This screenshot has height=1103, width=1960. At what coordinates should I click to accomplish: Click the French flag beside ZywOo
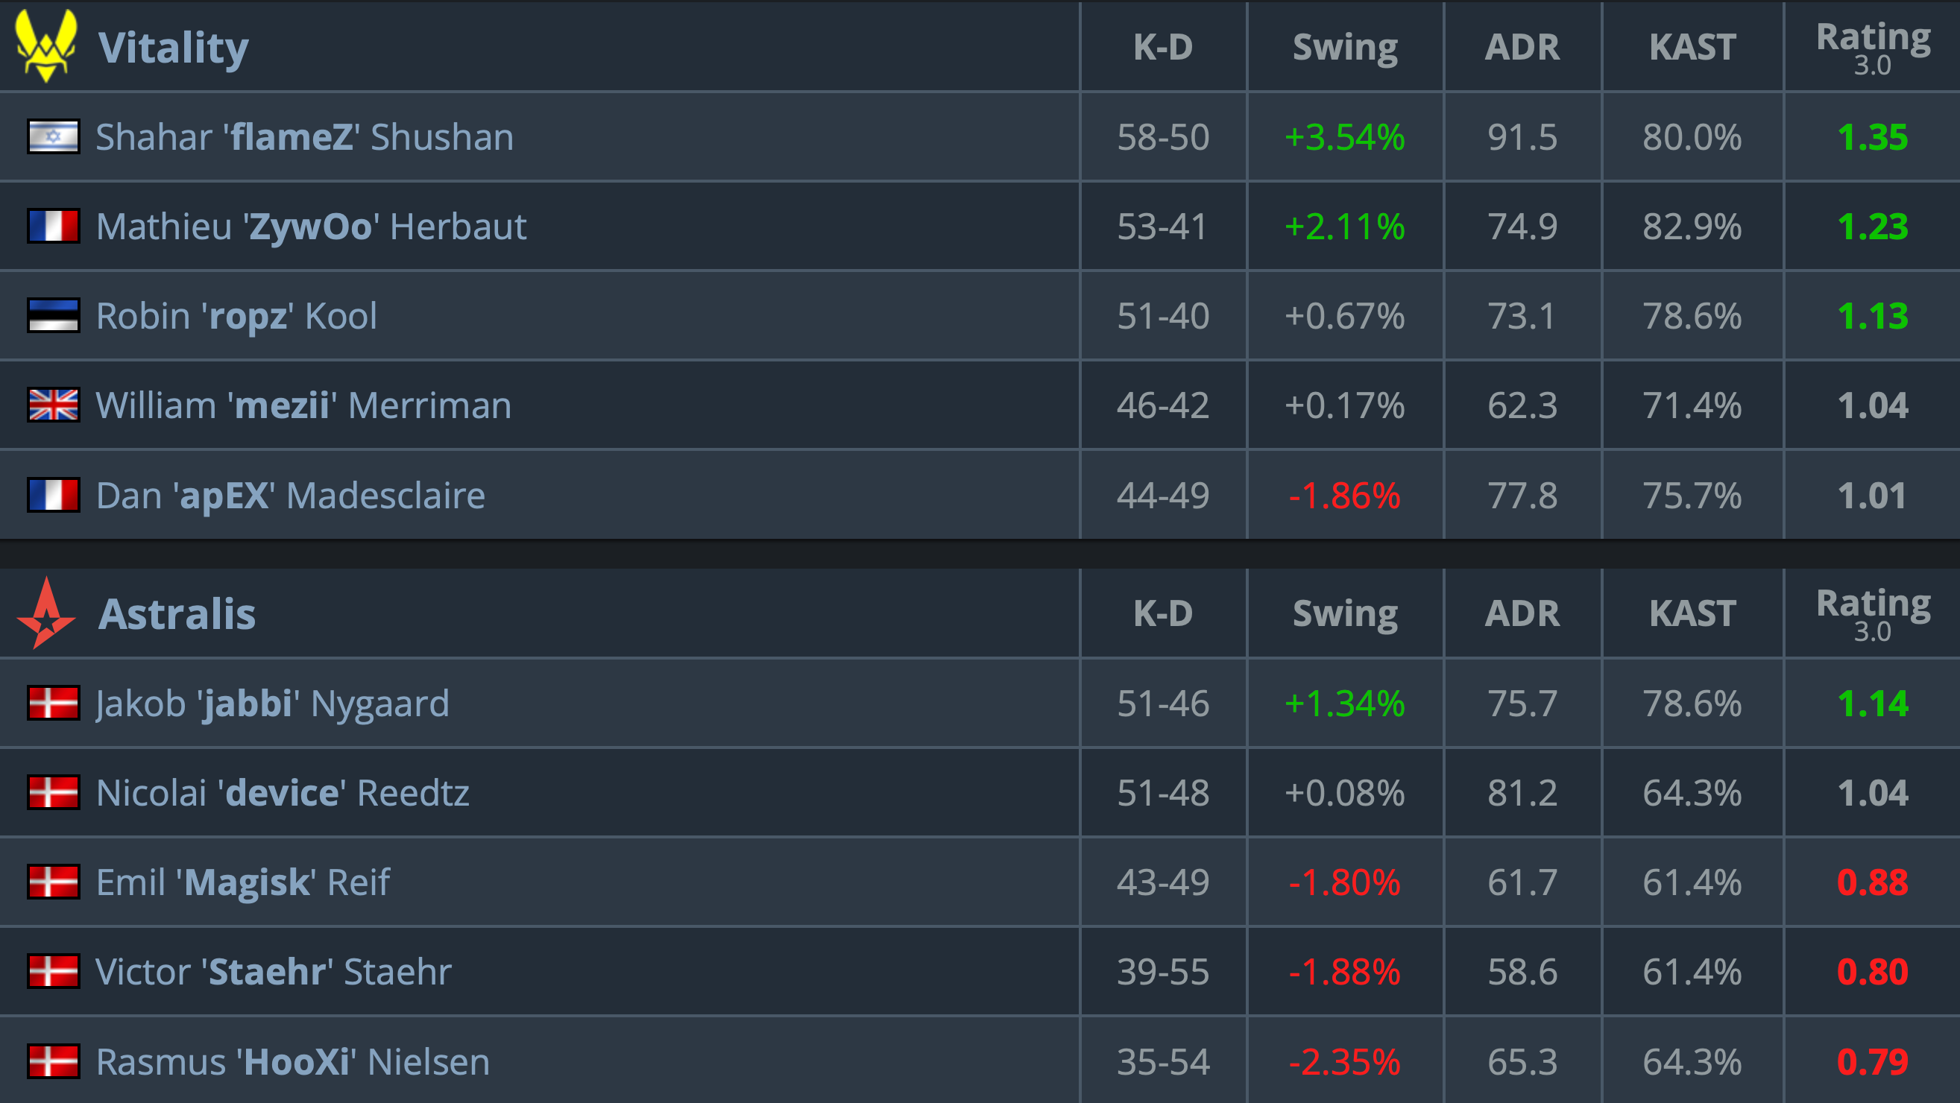tap(53, 227)
